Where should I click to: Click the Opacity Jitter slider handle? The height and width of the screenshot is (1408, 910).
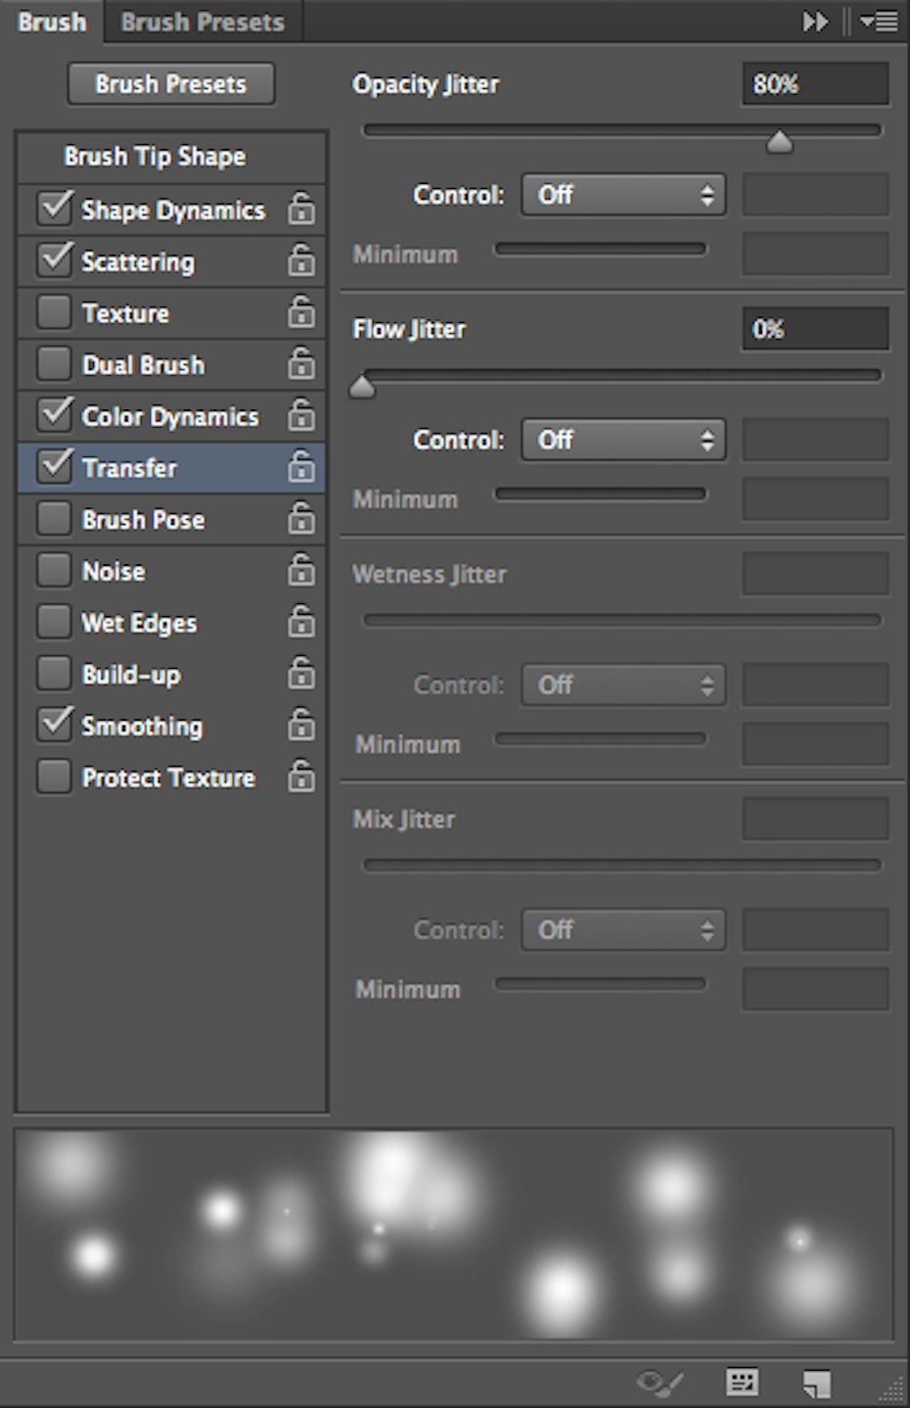(x=779, y=143)
